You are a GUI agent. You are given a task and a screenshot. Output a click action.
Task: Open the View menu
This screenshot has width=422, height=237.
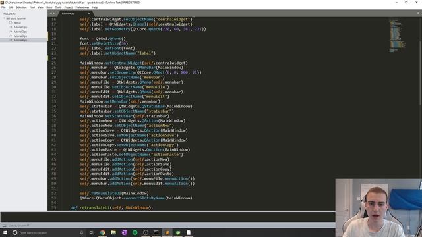click(40, 7)
